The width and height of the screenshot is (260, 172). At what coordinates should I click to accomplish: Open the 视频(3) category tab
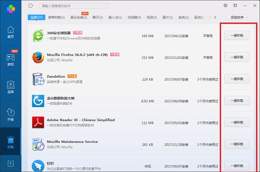click(152, 17)
